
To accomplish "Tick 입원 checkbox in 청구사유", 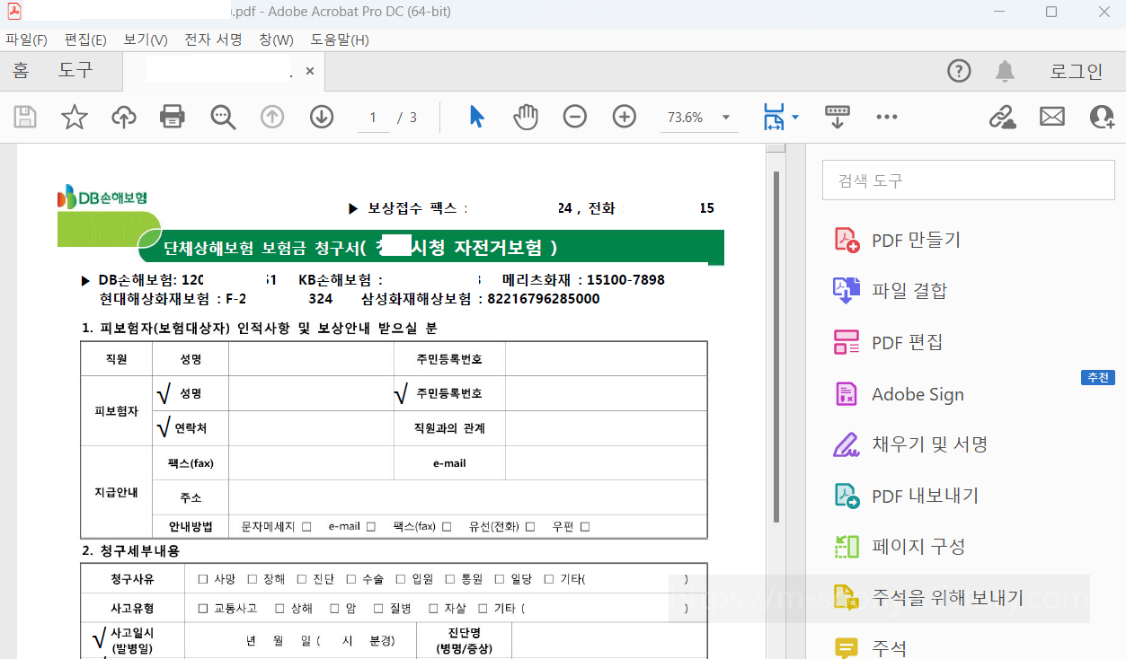I will [401, 579].
